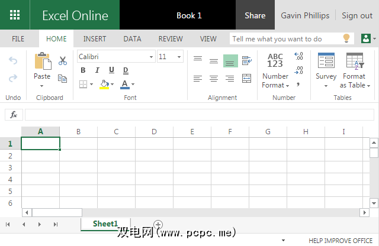Click horizontal scrollbar right arrow
Image resolution: width=379 pixels, height=246 pixels.
365,213
